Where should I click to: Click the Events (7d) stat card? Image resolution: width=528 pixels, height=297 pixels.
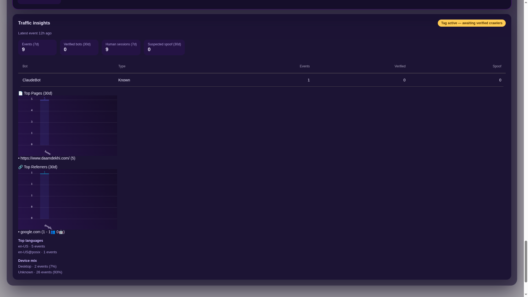(37, 47)
